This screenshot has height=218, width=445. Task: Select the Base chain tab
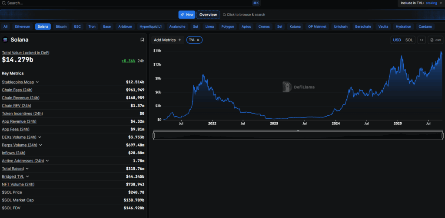click(107, 26)
